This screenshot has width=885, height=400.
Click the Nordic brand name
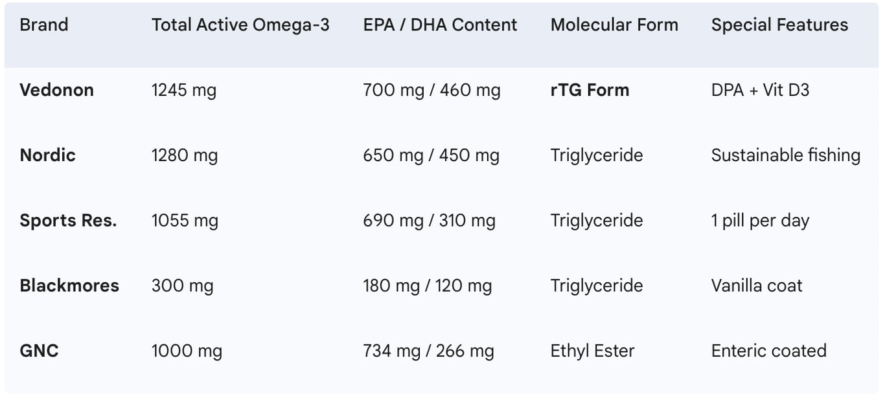pyautogui.click(x=48, y=155)
